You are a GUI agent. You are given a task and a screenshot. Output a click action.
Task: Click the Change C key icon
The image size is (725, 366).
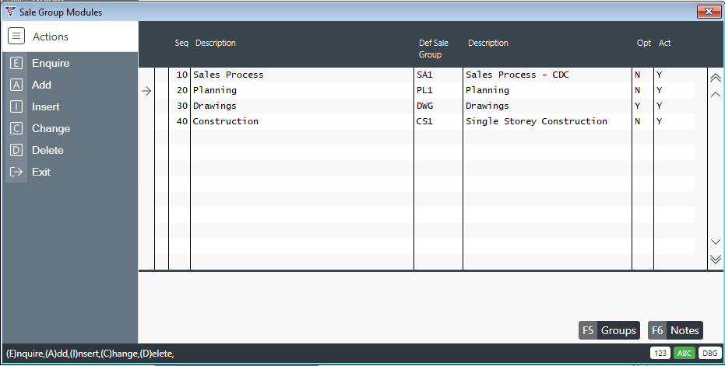16,128
